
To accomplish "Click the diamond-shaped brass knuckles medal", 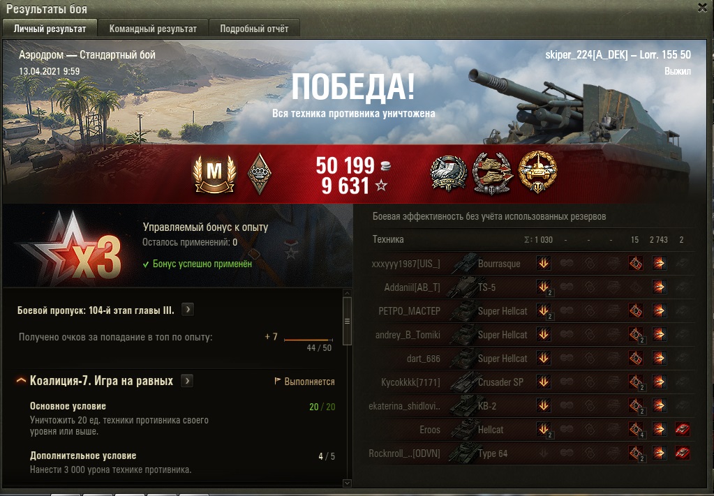I will (260, 174).
